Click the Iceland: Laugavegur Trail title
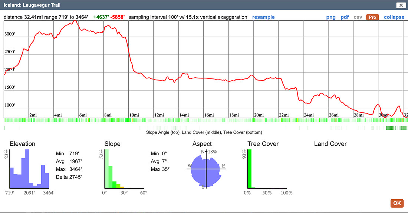This screenshot has width=408, height=213. point(32,5)
